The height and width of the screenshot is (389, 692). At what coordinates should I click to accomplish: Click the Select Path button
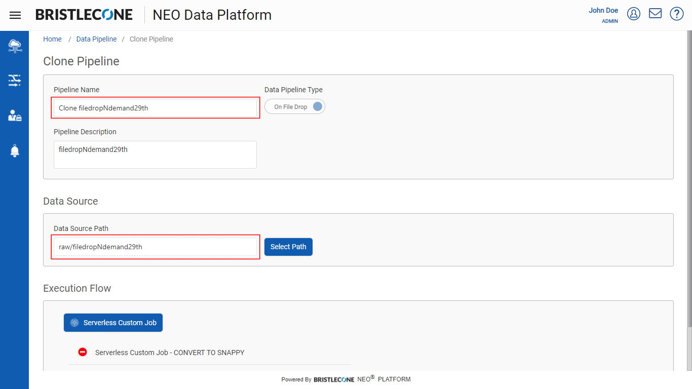288,247
